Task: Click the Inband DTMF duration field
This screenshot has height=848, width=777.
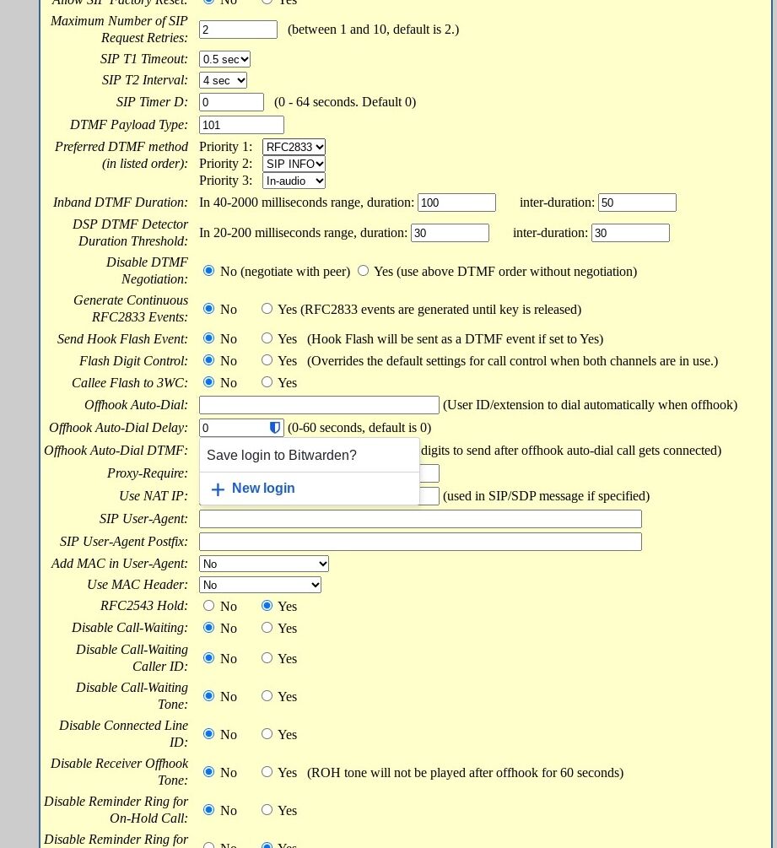Action: [x=456, y=203]
